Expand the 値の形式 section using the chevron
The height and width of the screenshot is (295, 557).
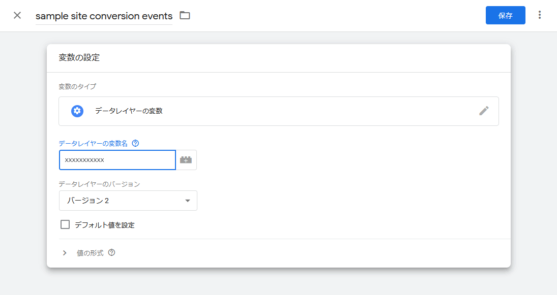click(x=65, y=253)
